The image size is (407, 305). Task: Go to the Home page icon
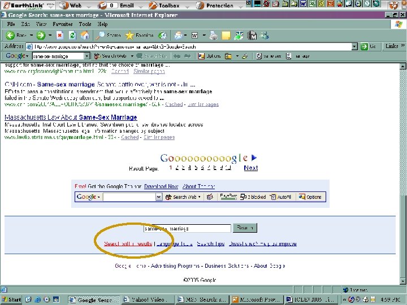tap(85, 35)
